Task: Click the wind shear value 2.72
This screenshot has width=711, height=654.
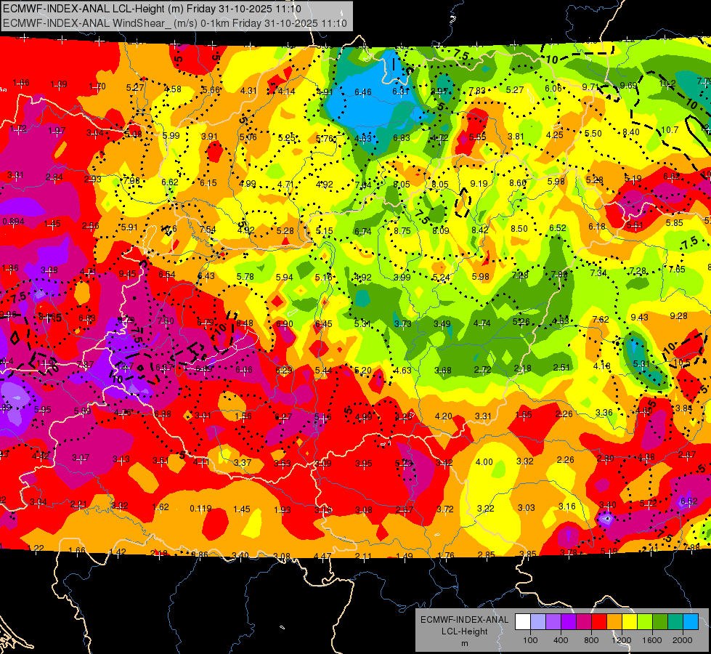Action: (x=482, y=370)
